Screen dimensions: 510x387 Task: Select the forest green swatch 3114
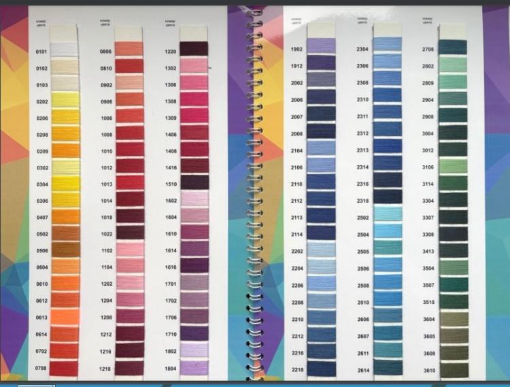coord(454,183)
